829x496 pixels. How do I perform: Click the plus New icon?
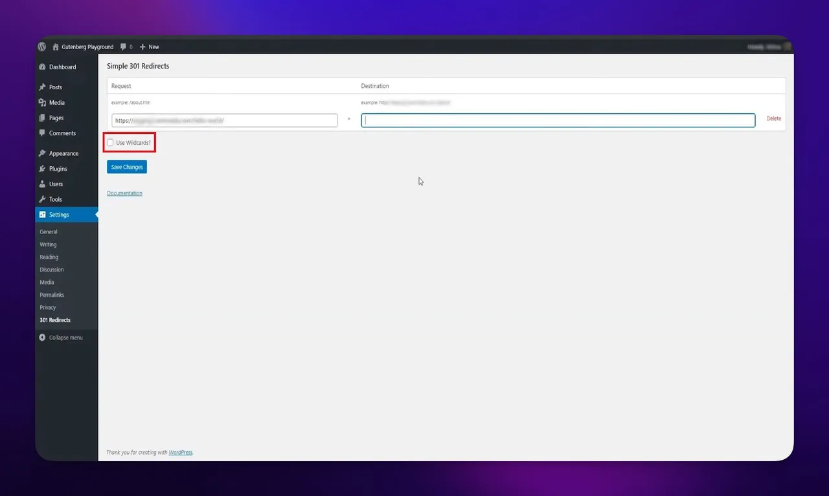[142, 47]
